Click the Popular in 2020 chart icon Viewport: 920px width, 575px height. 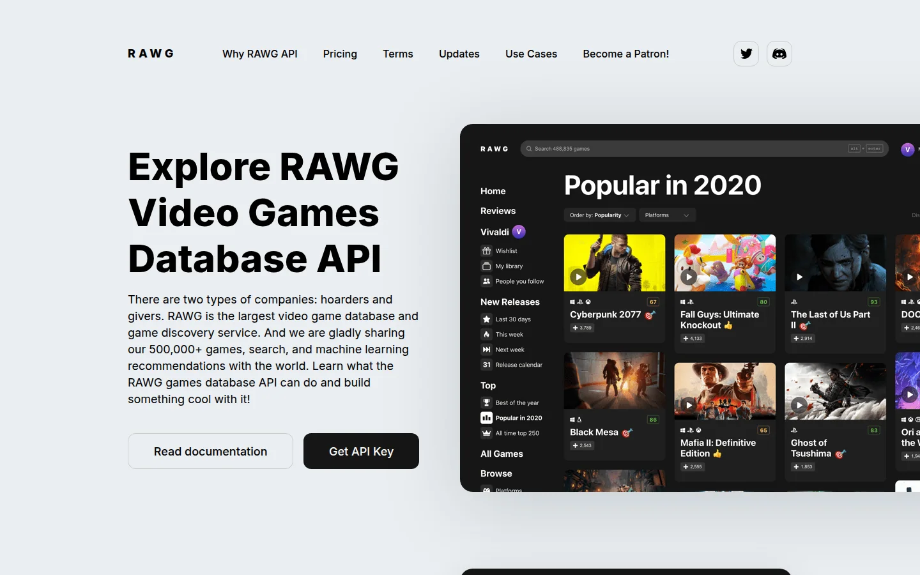[x=486, y=418]
